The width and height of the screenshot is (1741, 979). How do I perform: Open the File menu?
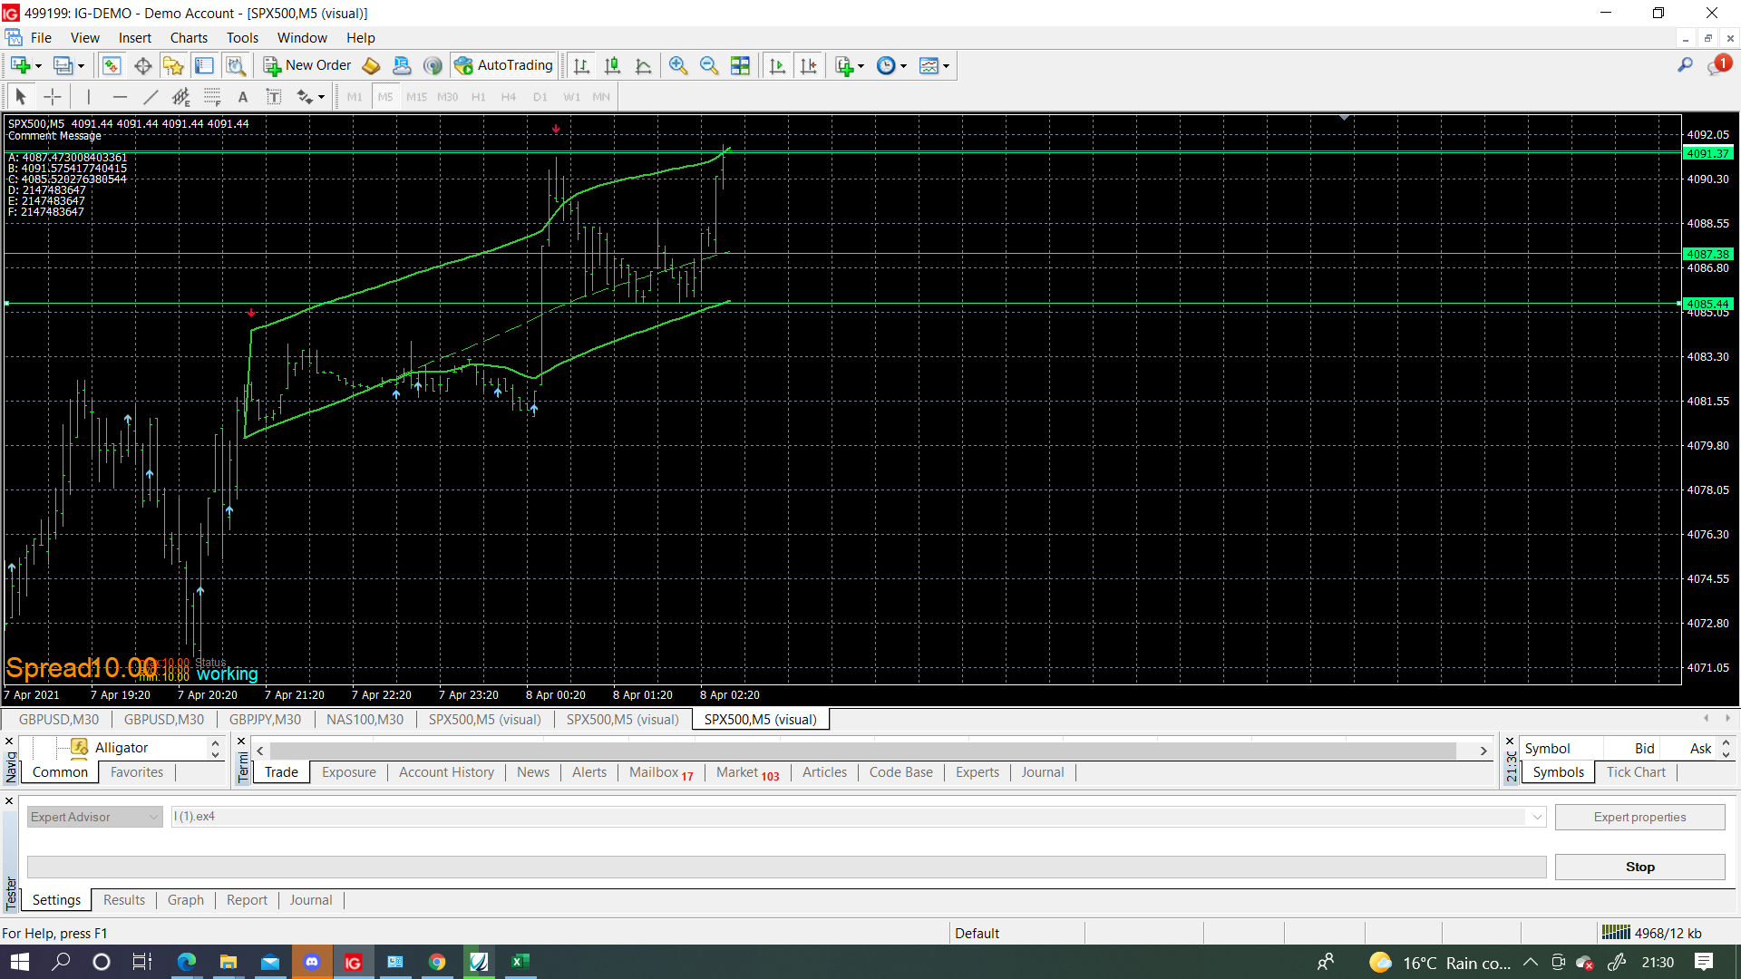coord(41,37)
